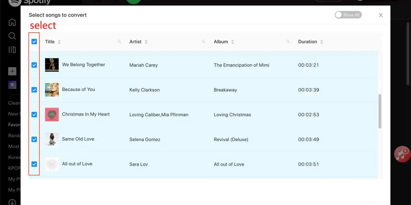The width and height of the screenshot is (411, 205).
Task: Click duration 00:03:51
Action: tap(309, 164)
